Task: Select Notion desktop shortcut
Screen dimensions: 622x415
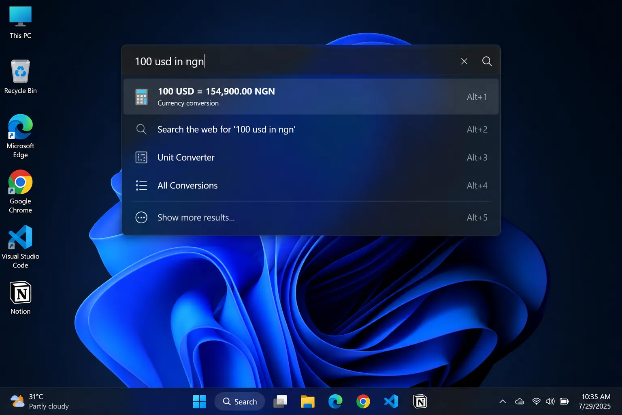Action: coord(20,298)
